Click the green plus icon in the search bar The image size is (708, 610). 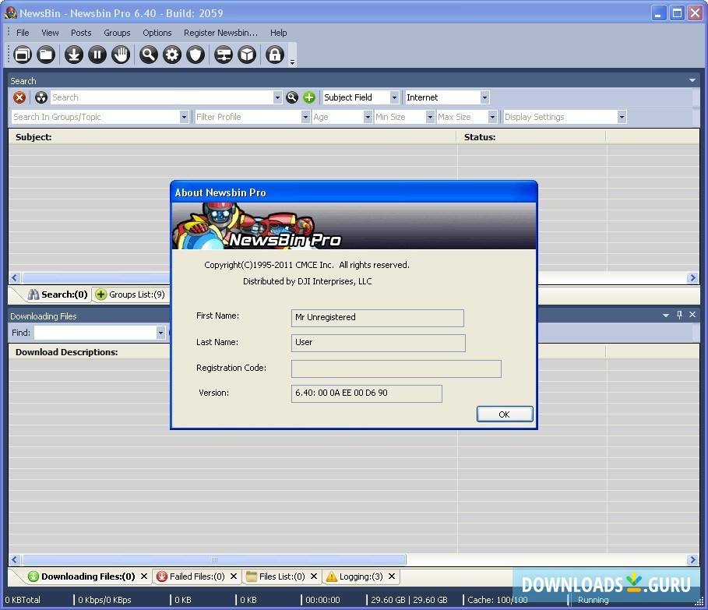tap(309, 97)
